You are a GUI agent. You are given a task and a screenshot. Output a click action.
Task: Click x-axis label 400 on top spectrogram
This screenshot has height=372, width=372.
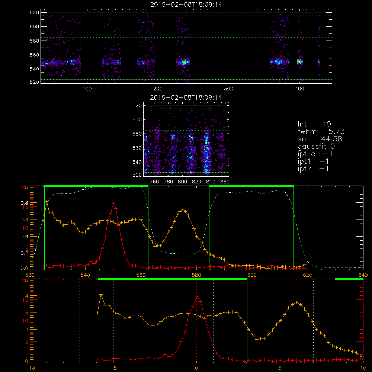pos(299,89)
